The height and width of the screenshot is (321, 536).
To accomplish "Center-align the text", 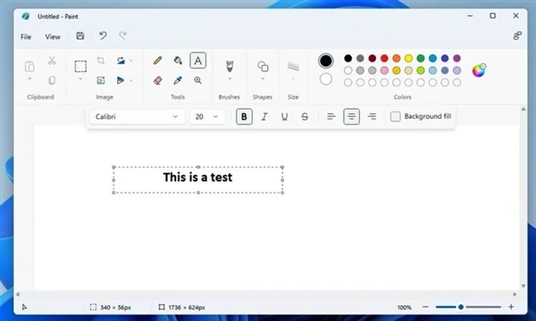I will (x=351, y=117).
